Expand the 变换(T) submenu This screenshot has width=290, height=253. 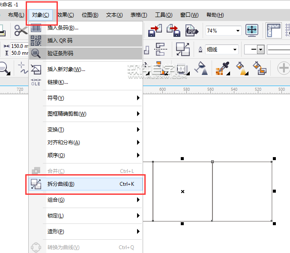point(86,130)
